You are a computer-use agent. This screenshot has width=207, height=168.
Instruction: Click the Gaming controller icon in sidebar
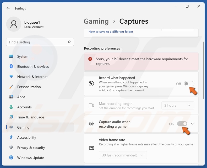point(11,127)
